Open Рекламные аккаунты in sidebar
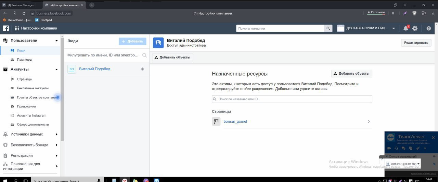 (33, 88)
